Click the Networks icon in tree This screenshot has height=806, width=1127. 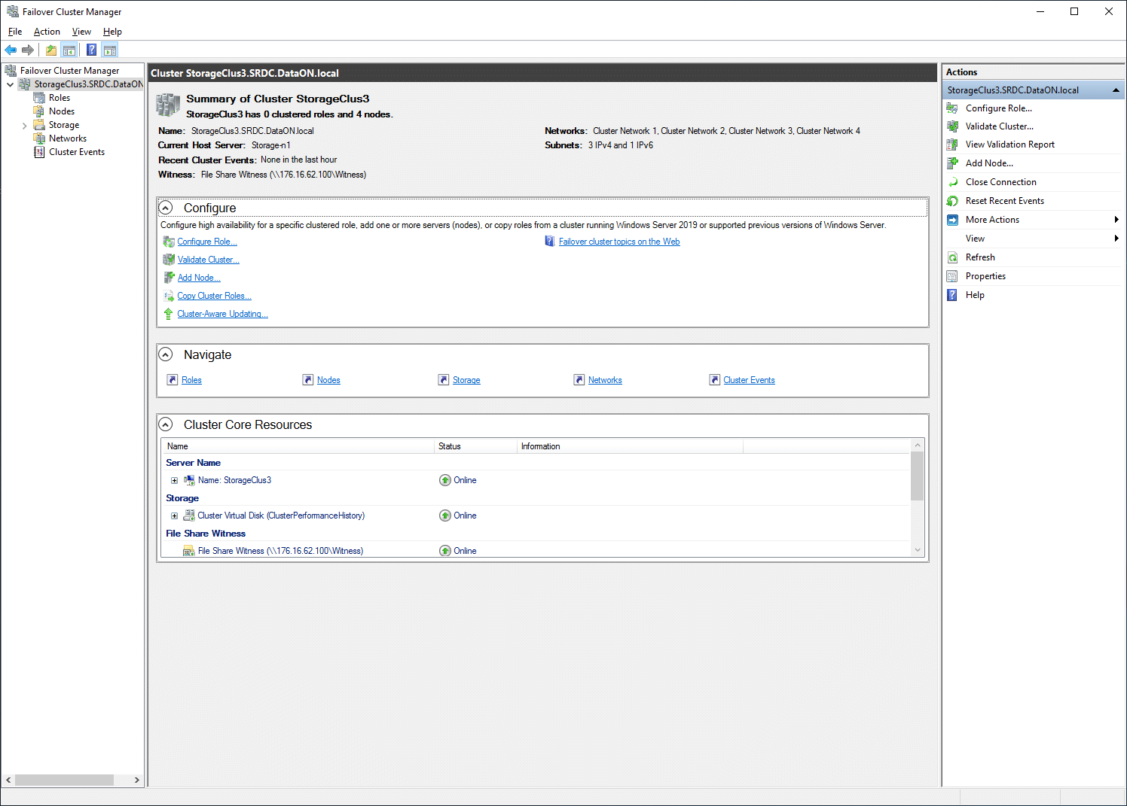click(39, 138)
